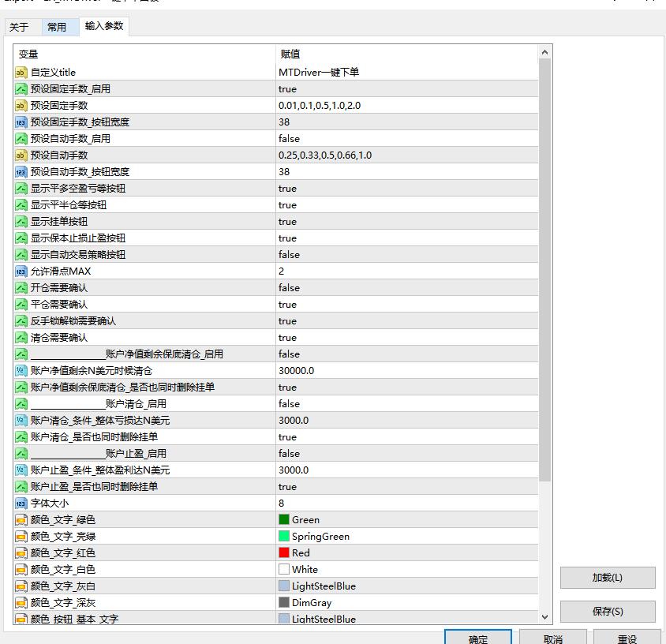Open the value dropdown for 颜色_文字_红色 Red

395,552
